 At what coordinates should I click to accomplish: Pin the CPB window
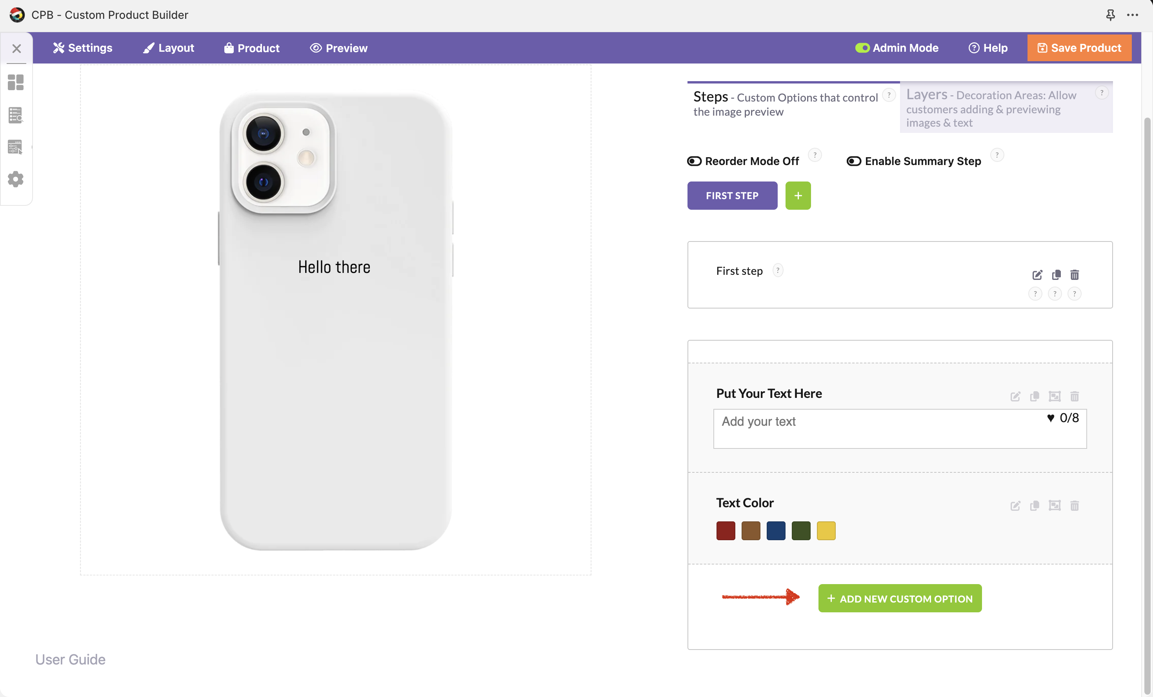tap(1110, 15)
